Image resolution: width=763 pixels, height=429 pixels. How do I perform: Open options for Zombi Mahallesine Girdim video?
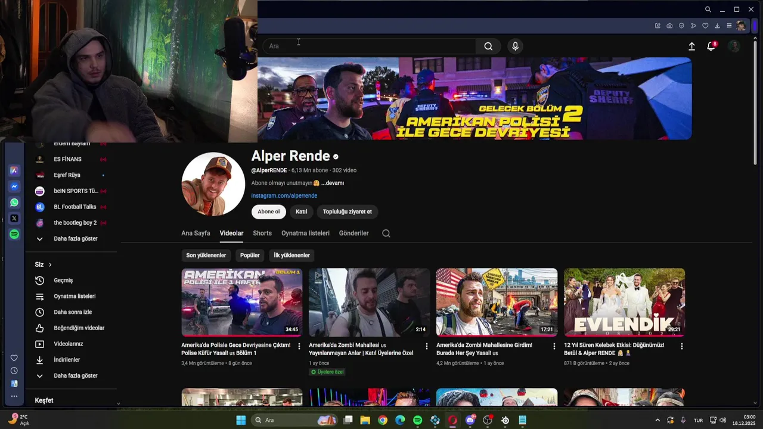click(554, 346)
